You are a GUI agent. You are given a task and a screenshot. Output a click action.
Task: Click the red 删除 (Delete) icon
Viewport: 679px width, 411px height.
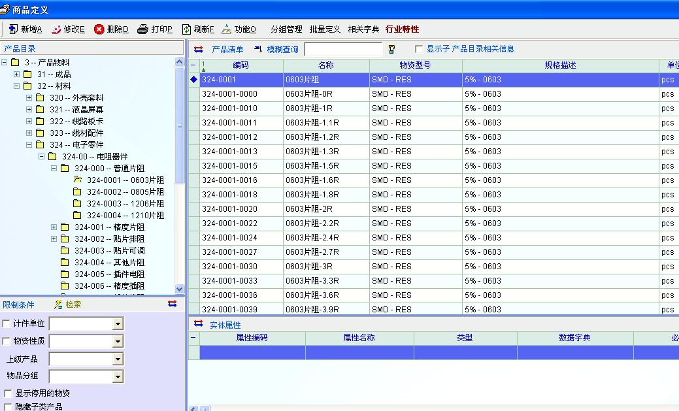click(x=99, y=29)
